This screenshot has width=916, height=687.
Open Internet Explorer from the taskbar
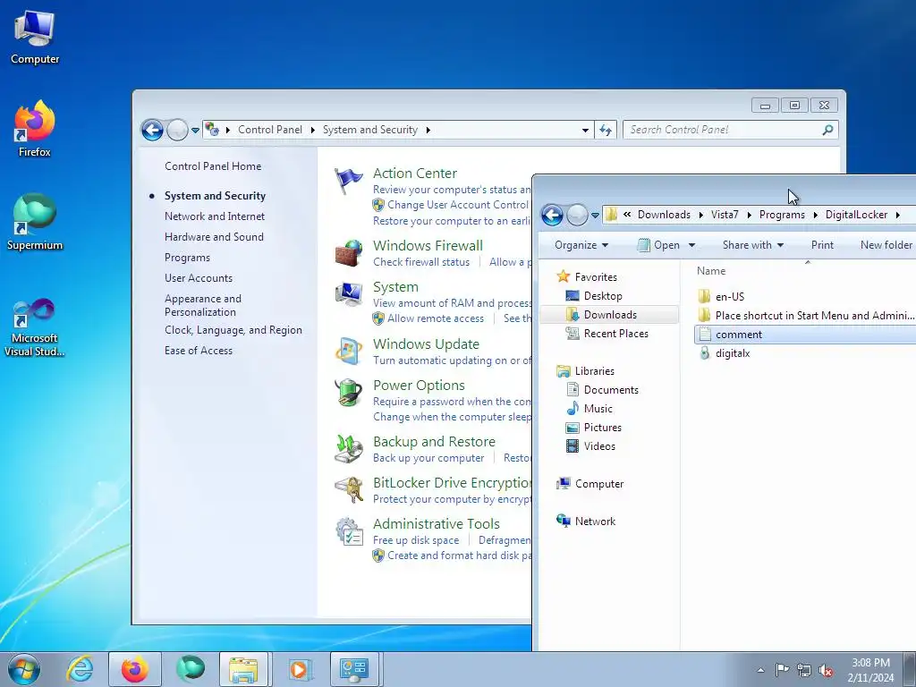[x=80, y=669]
